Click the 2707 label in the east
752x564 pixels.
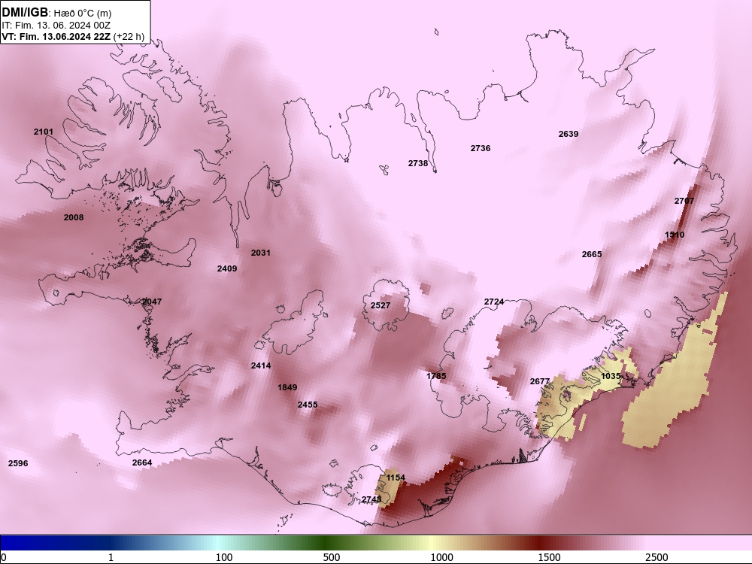click(684, 201)
